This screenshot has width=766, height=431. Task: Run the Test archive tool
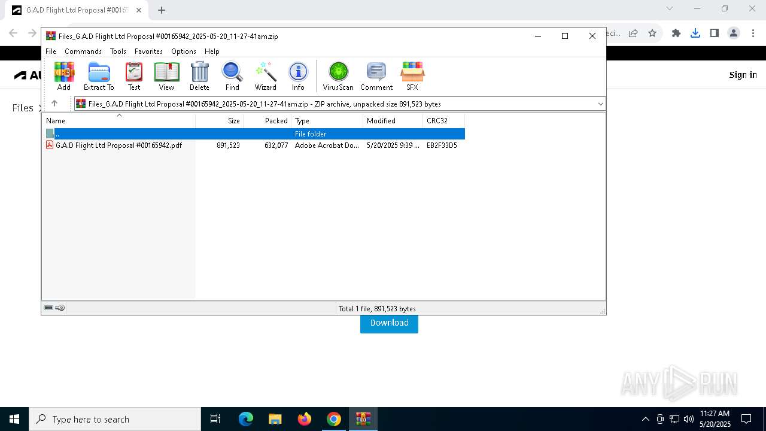tap(134, 76)
